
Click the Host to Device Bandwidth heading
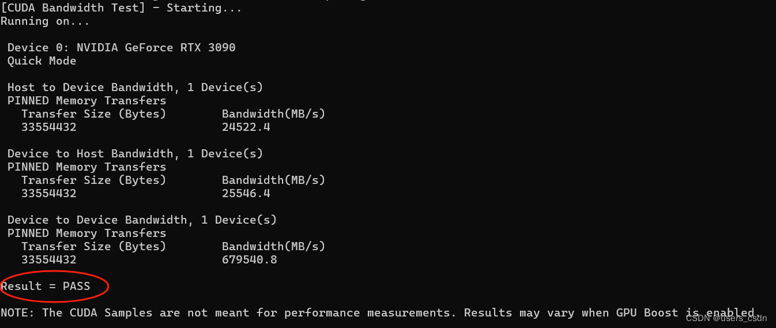tap(135, 87)
